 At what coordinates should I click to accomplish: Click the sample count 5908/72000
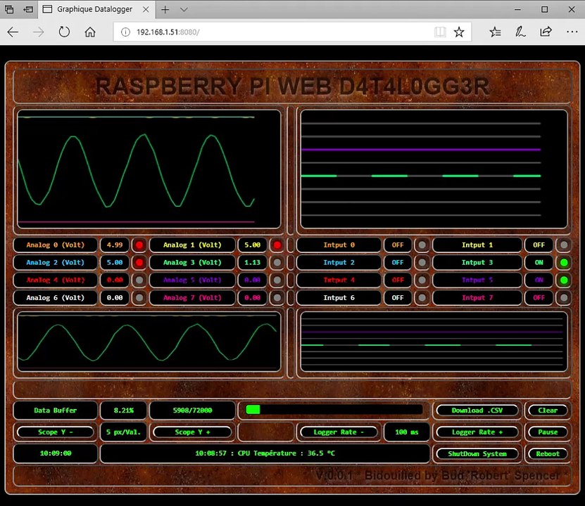tap(192, 410)
